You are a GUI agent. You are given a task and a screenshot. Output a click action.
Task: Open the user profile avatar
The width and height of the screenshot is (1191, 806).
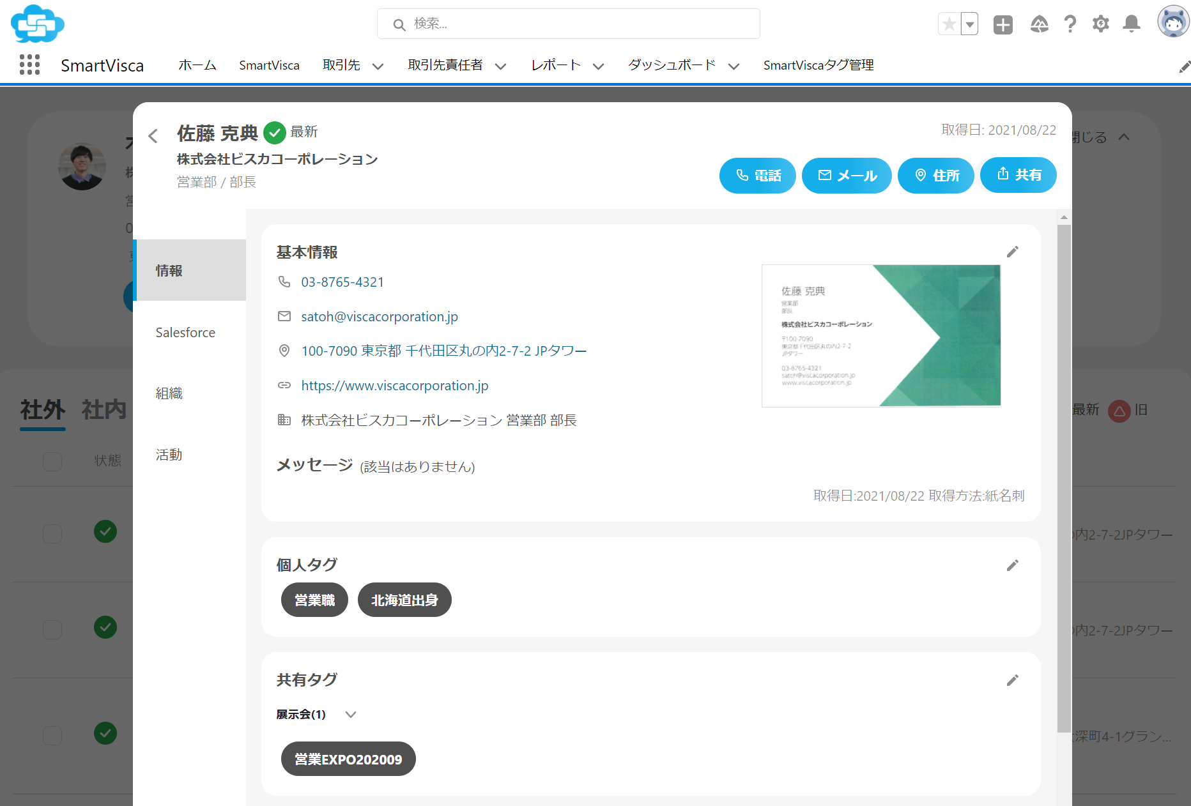click(1173, 22)
